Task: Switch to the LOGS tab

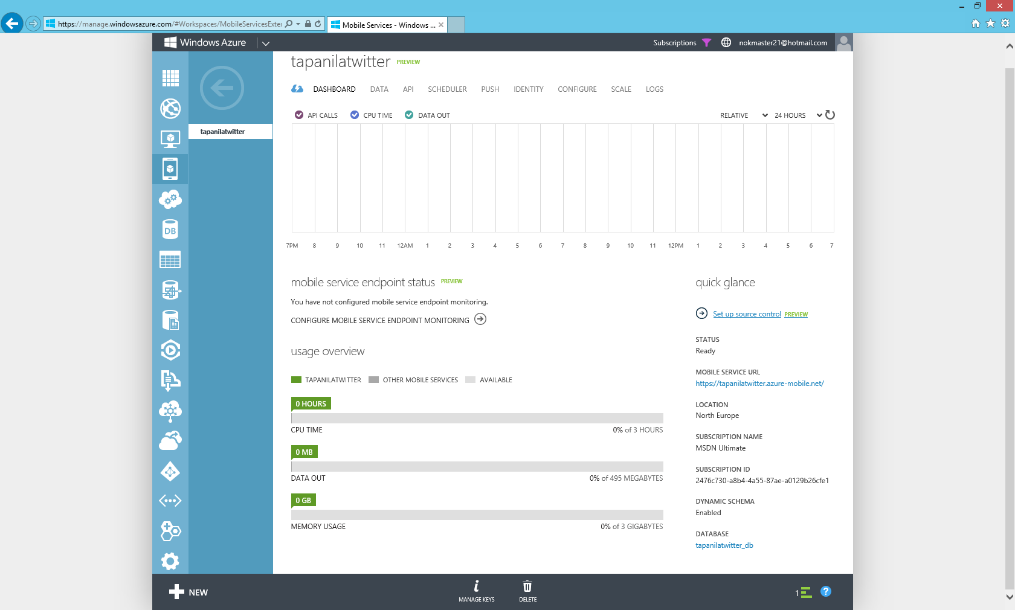Action: (654, 89)
